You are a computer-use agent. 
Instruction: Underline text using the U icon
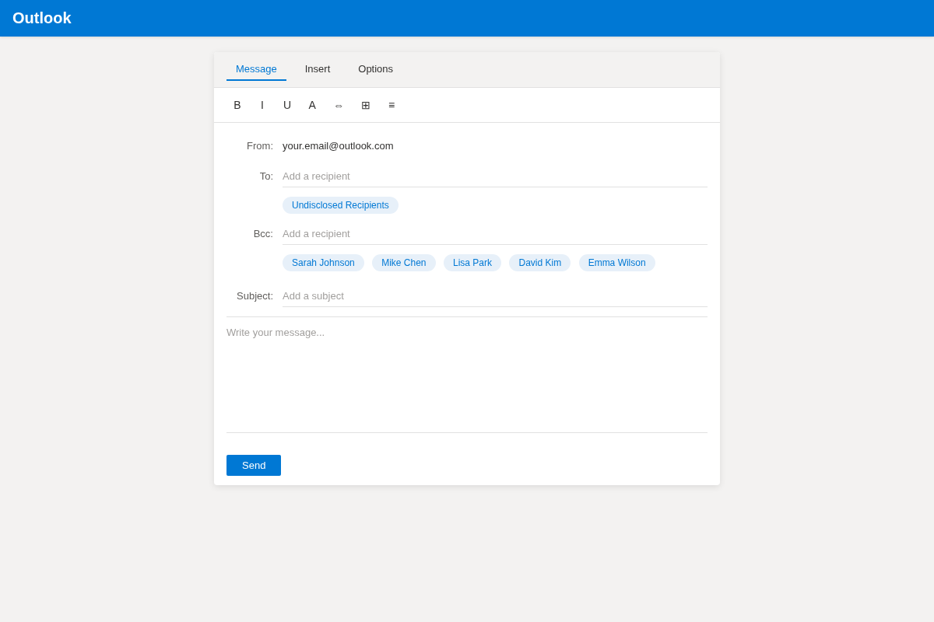(x=286, y=105)
